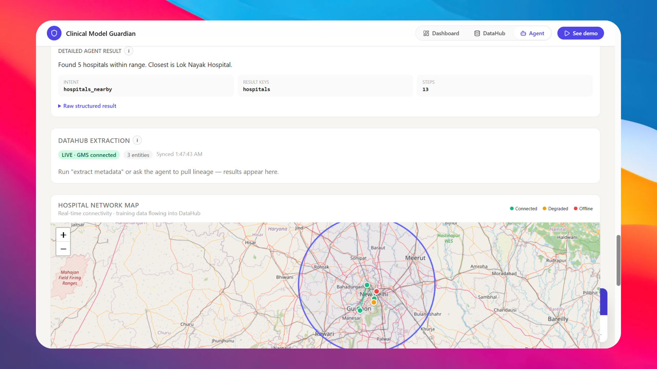The image size is (657, 369).
Task: Click the steps value 13
Action: click(425, 89)
